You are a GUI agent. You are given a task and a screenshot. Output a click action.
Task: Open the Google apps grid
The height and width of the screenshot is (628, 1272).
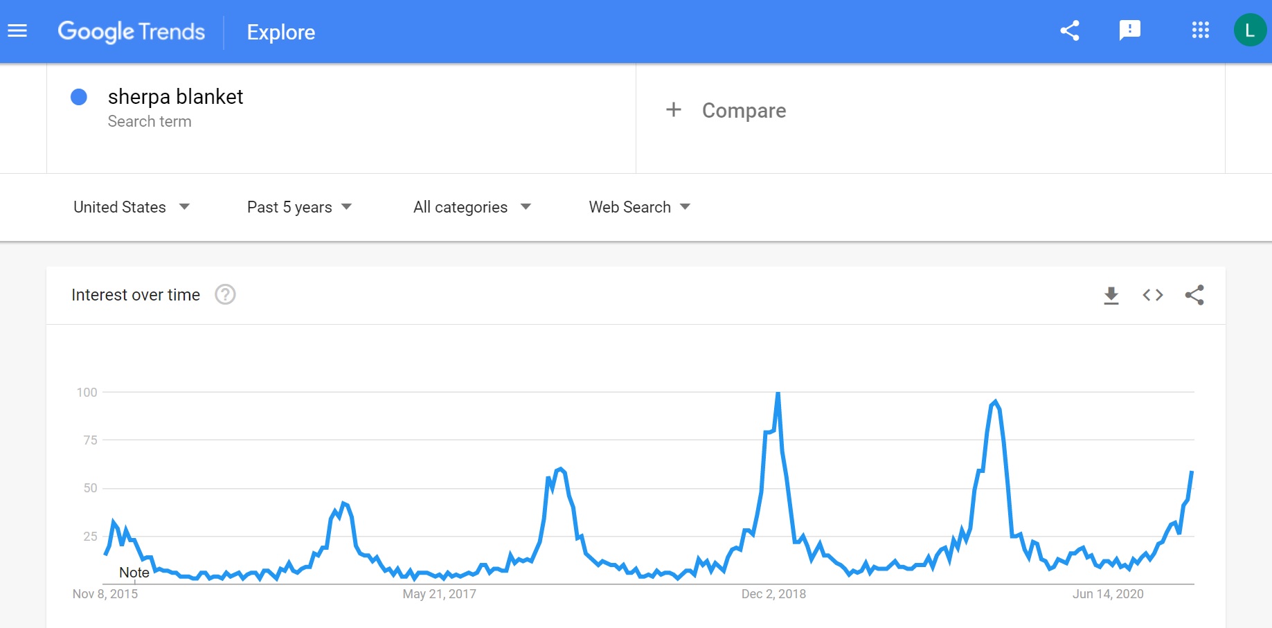click(x=1201, y=30)
